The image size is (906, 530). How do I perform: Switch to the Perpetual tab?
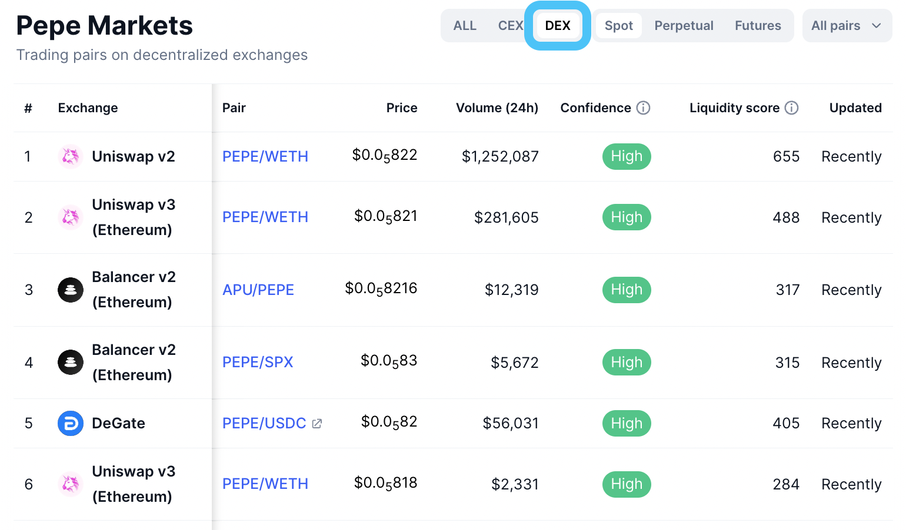(684, 25)
